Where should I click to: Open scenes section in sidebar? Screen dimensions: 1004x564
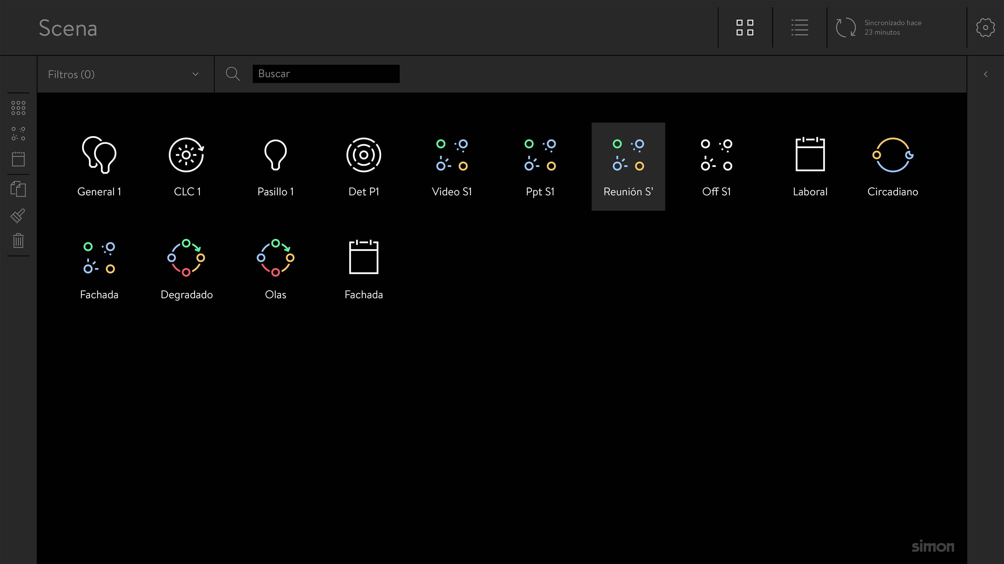18,133
